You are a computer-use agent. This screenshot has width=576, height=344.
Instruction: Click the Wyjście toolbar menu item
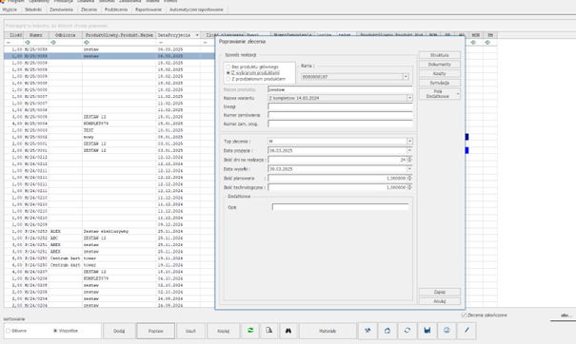click(x=10, y=10)
